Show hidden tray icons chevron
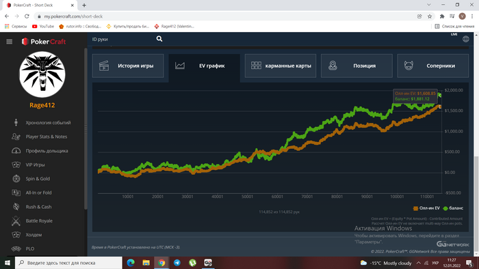Screen dimensions: 479x269 [x=419, y=263]
